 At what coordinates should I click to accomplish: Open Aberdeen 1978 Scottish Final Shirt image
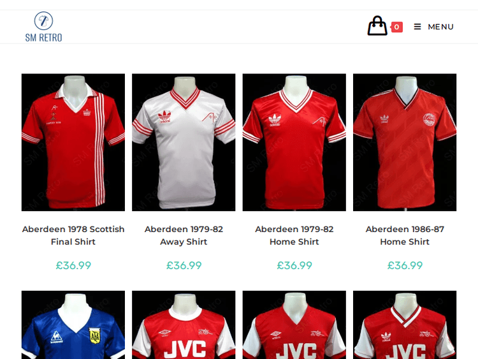pyautogui.click(x=73, y=142)
